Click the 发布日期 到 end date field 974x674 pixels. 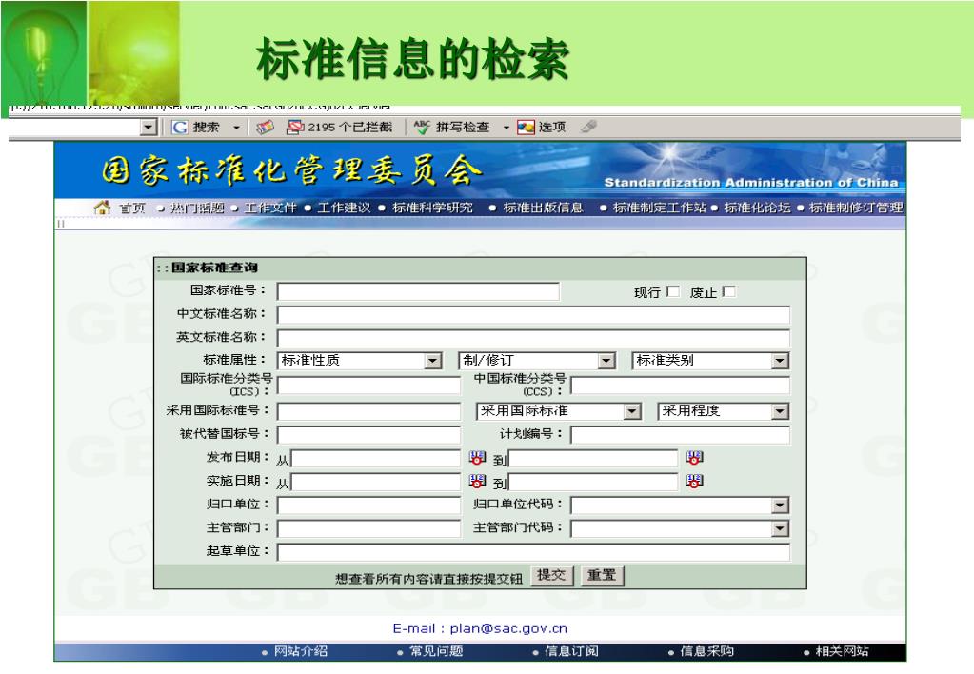tap(593, 459)
